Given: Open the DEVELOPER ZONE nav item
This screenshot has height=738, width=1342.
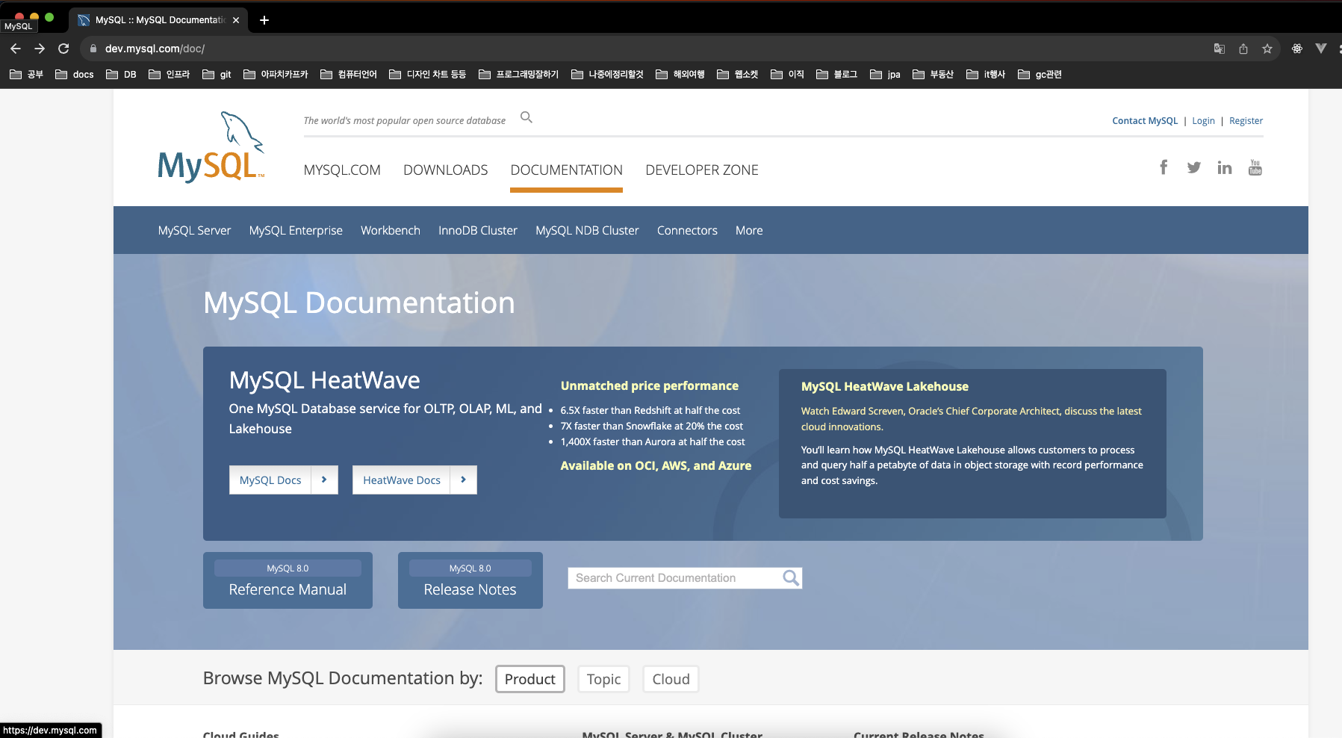Looking at the screenshot, I should point(702,170).
